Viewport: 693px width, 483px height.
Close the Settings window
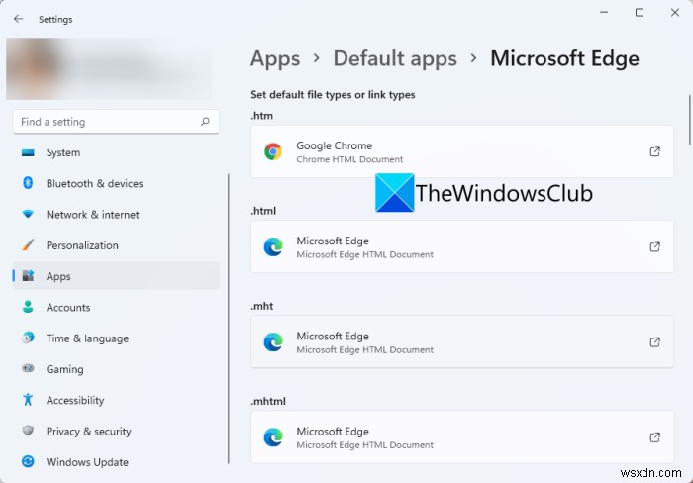coord(675,13)
